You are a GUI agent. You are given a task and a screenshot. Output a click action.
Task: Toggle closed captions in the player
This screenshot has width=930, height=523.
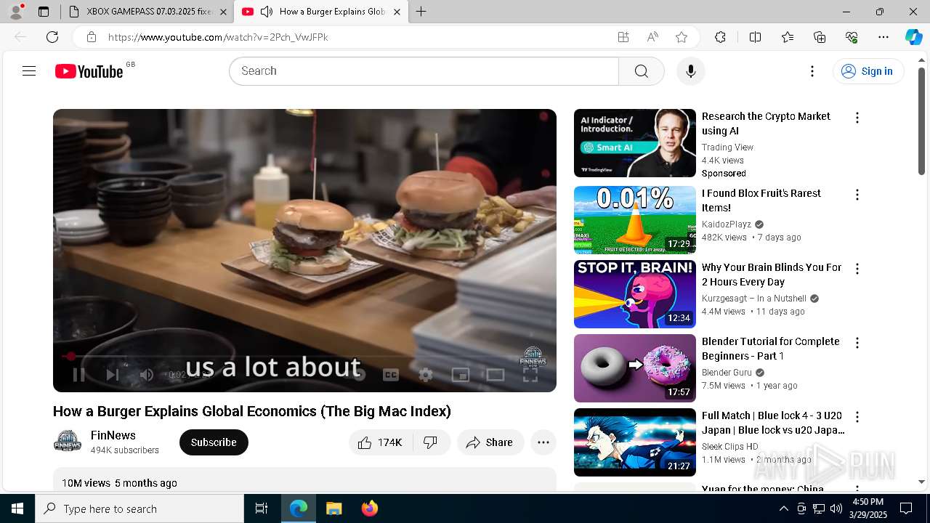(391, 375)
